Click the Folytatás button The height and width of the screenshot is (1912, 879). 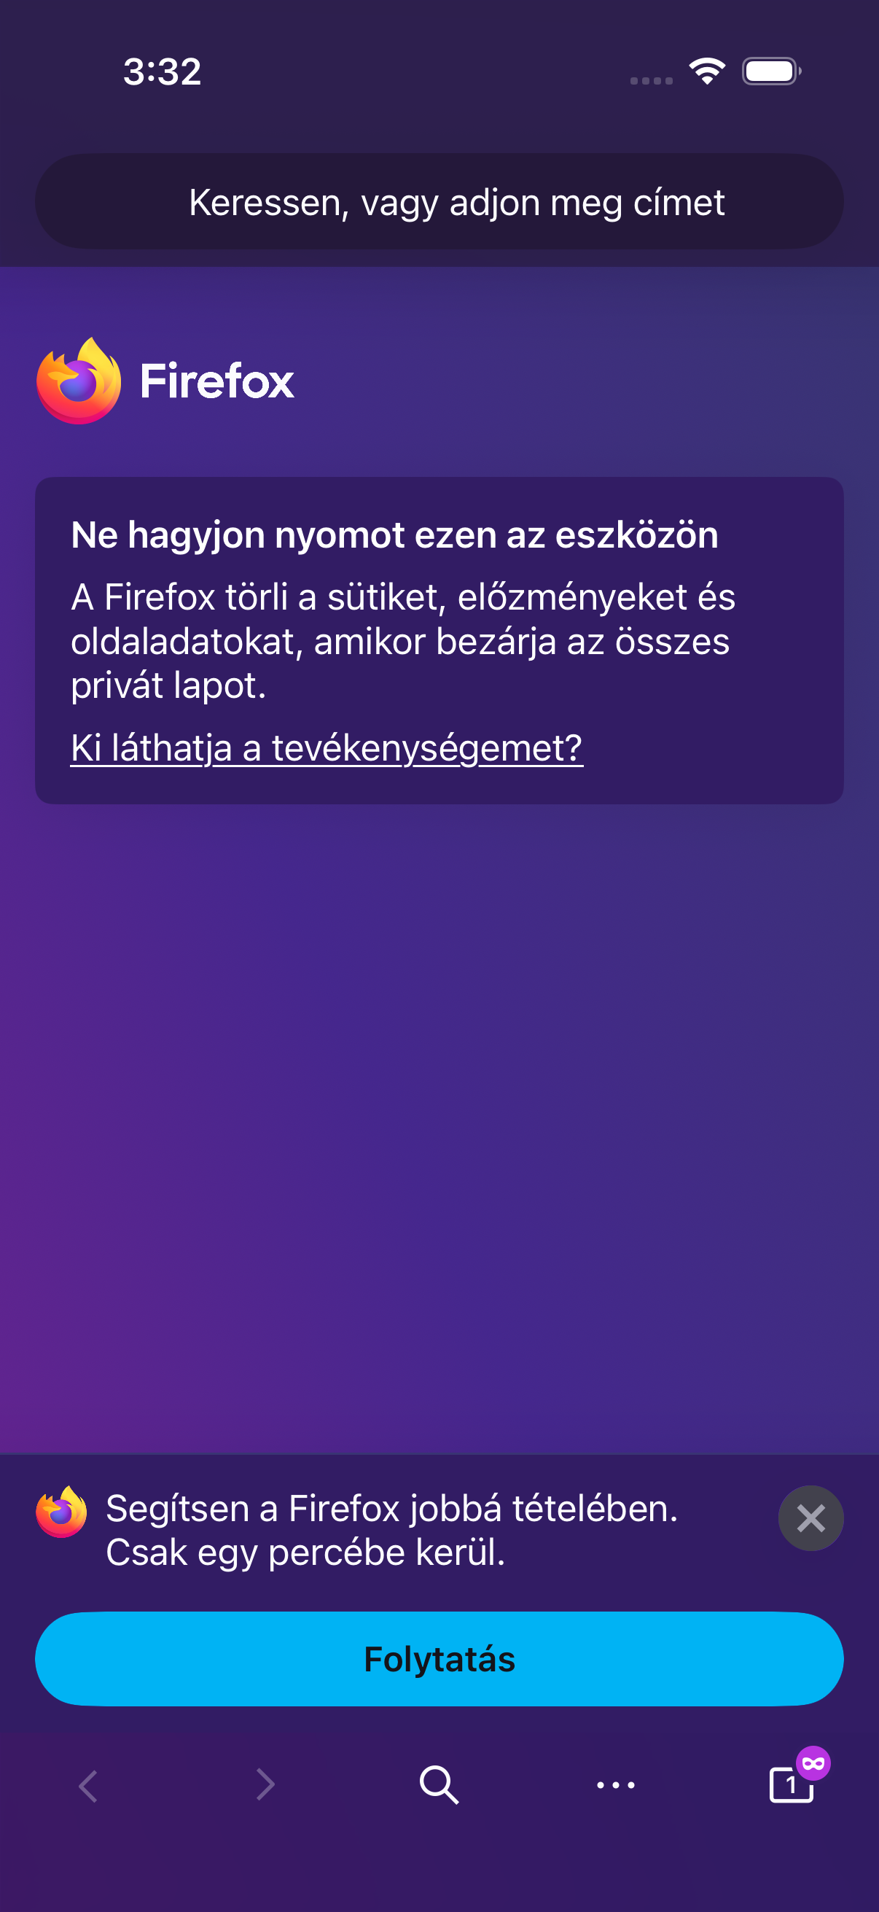click(x=439, y=1659)
